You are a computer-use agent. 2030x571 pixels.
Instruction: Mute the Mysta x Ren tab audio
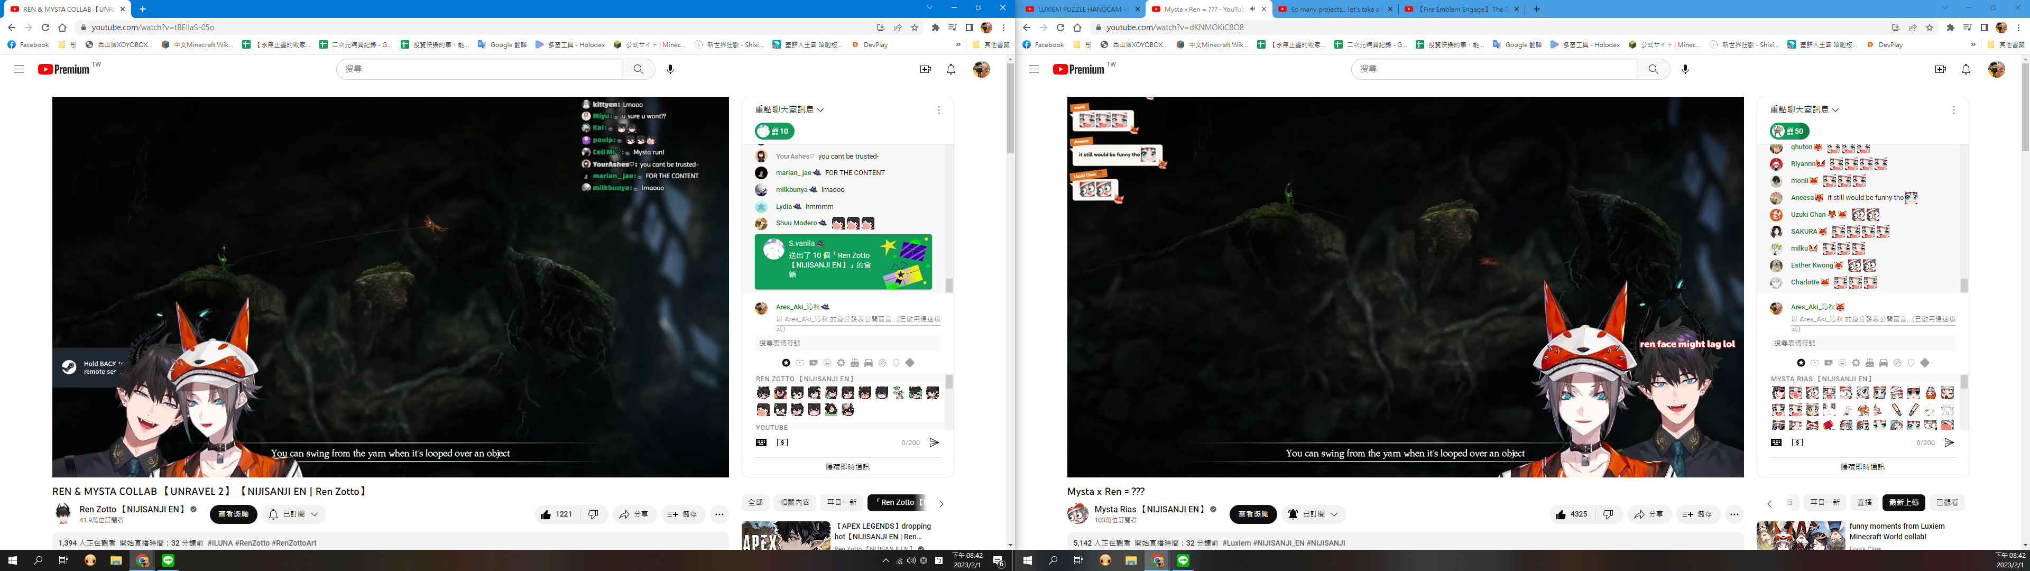1252,10
